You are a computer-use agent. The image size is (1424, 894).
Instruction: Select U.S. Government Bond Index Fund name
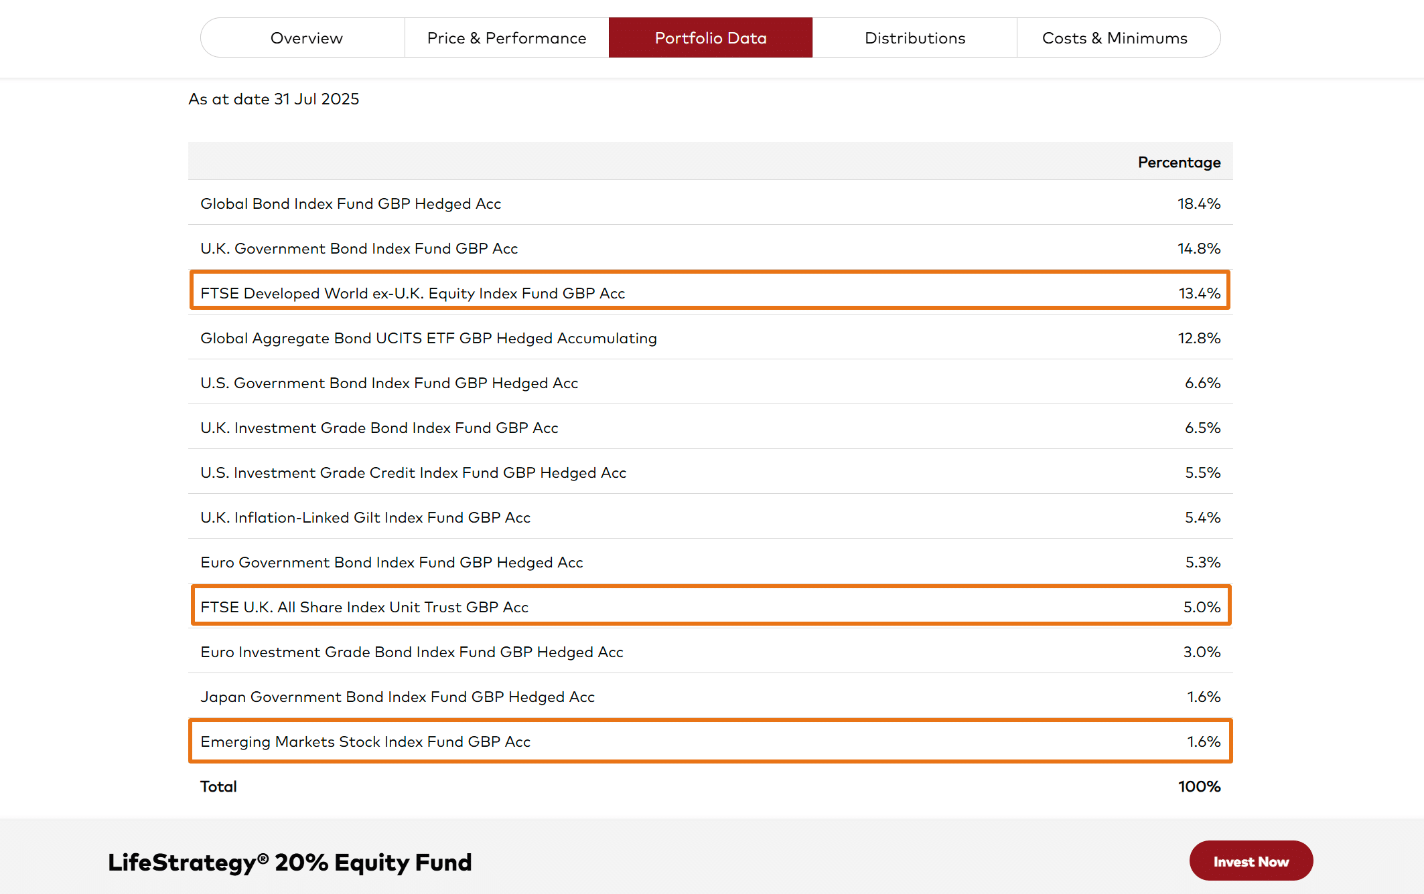[x=389, y=383]
